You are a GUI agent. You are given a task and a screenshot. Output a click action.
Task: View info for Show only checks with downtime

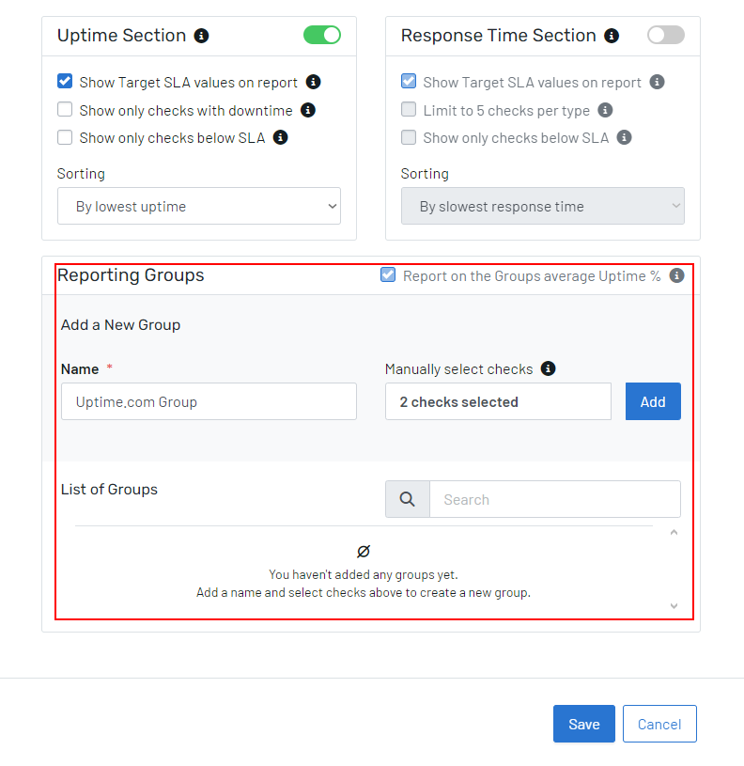[307, 109]
